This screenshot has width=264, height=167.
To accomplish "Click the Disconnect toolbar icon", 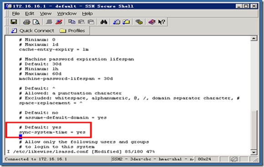I will coord(59,22).
